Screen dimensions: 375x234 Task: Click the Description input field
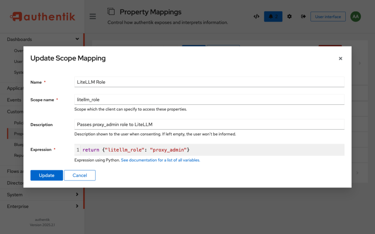click(x=209, y=124)
